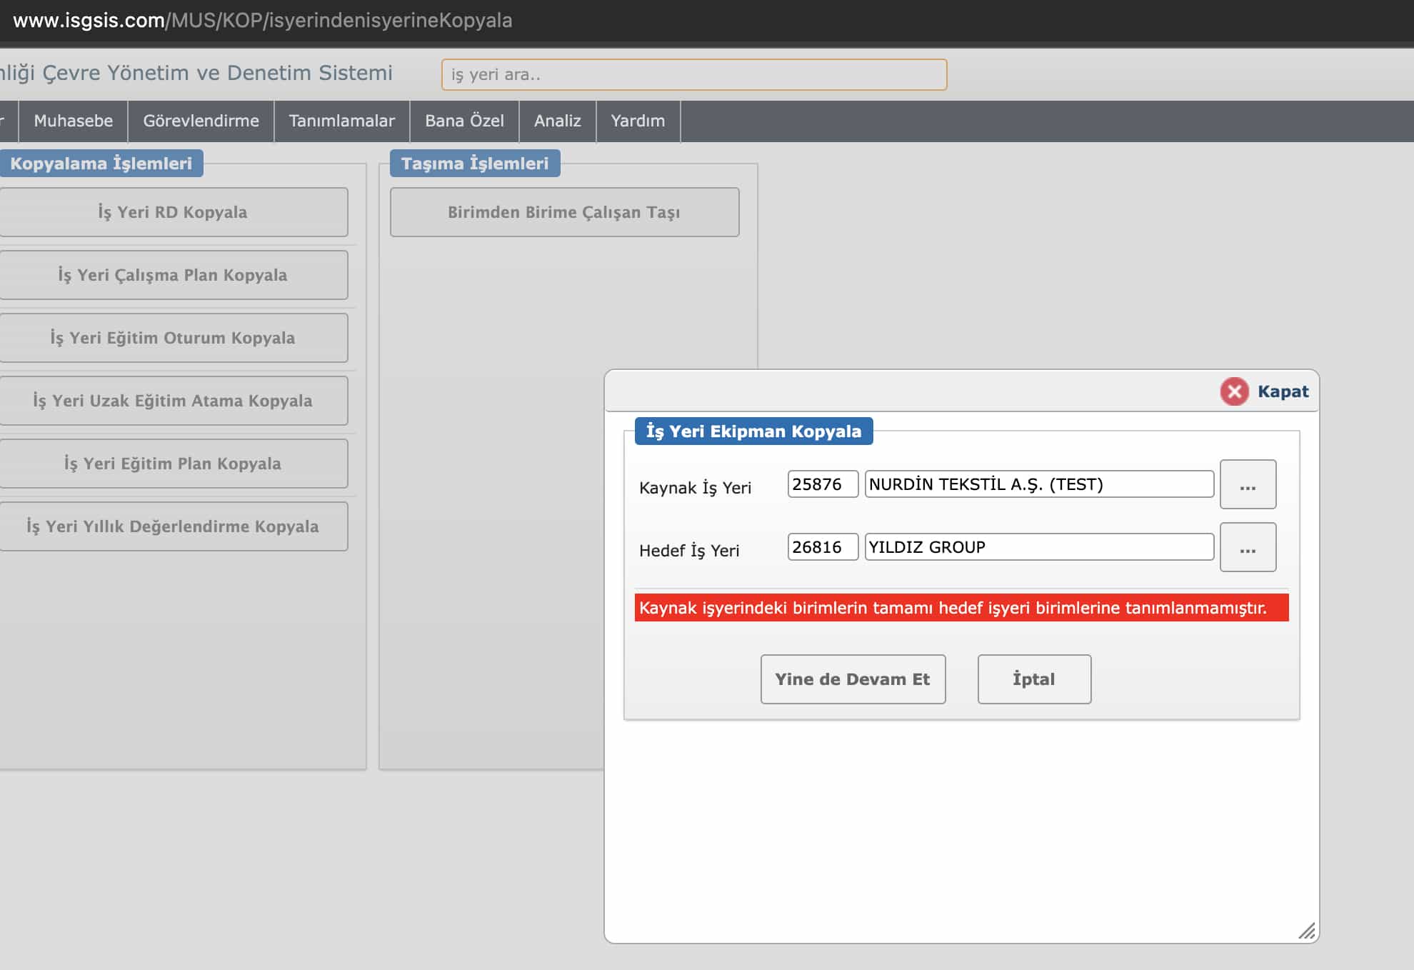
Task: Open the Görevlendirme menu
Action: [201, 121]
